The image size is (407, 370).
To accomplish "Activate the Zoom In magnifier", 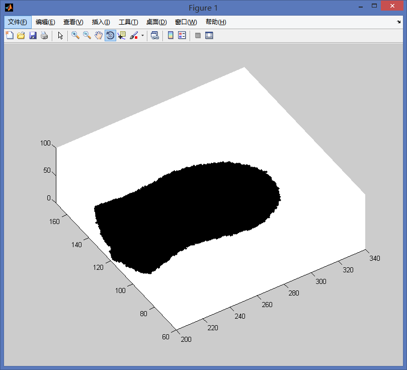I will pyautogui.click(x=75, y=35).
